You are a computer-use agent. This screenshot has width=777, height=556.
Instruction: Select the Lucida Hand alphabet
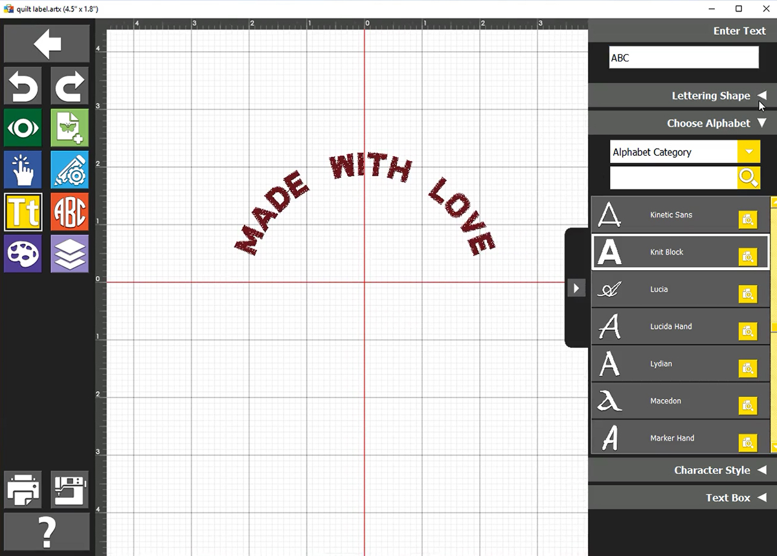coord(670,326)
